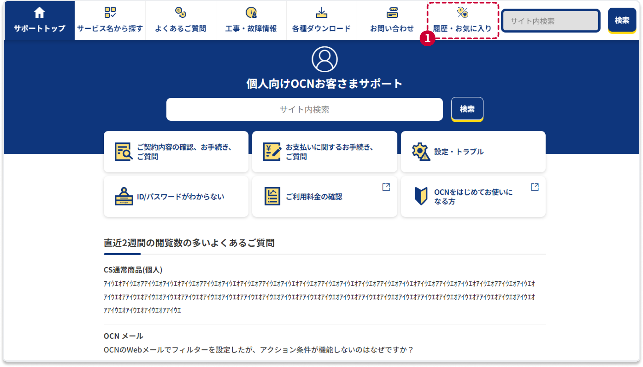Click the download arrow icon above 各種ダウンロード
The width and height of the screenshot is (643, 367).
321,13
